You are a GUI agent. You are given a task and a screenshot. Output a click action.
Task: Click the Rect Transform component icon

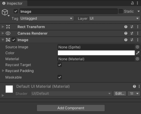click(8, 27)
